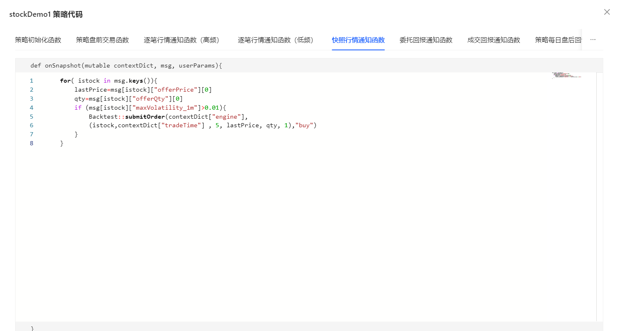Image resolution: width=618 pixels, height=331 pixels.
Task: Close the stockDemo1 策略代码 dialog
Action: (x=607, y=12)
